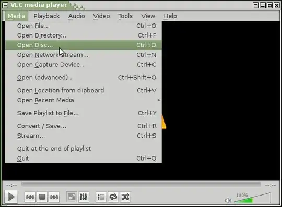Click remaining time label right of seek bar
This screenshot has height=207, width=282.
(x=271, y=185)
